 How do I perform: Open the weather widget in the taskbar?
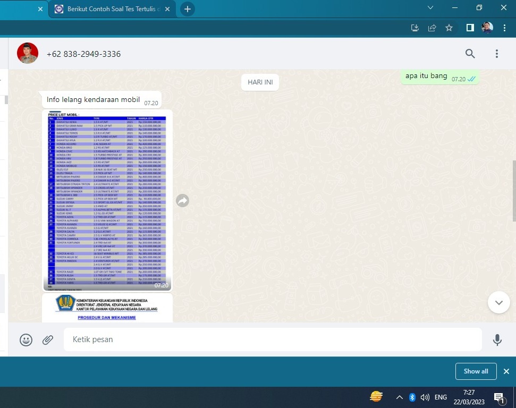[x=376, y=397]
